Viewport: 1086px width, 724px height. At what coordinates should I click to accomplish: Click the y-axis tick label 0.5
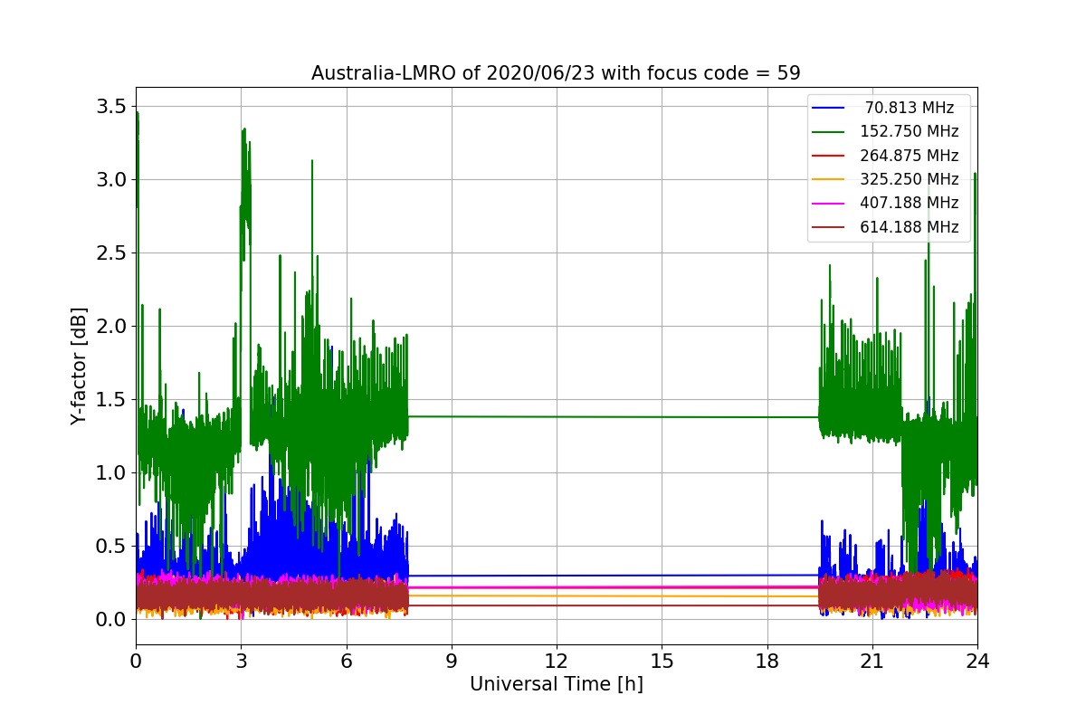pyautogui.click(x=112, y=547)
